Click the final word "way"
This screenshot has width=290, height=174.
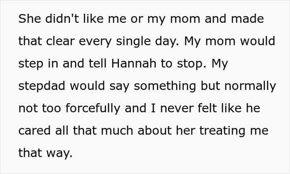pyautogui.click(x=59, y=152)
